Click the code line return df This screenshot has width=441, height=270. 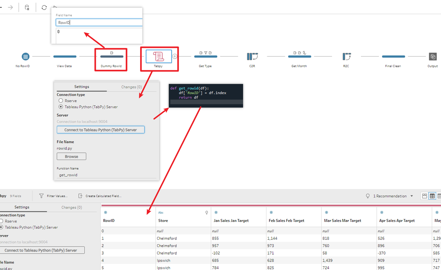tap(189, 98)
